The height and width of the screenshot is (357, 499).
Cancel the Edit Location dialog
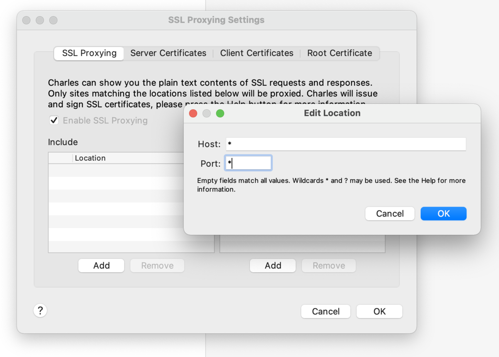point(390,214)
